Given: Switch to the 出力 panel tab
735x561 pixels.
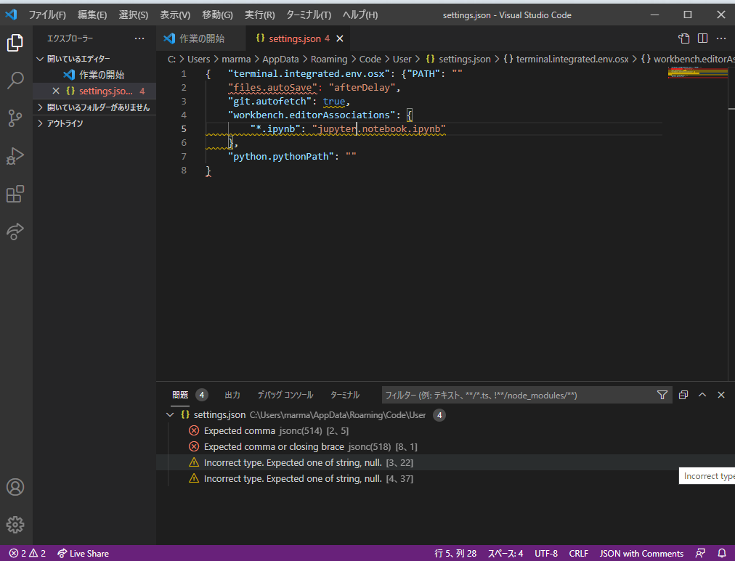Looking at the screenshot, I should click(232, 395).
